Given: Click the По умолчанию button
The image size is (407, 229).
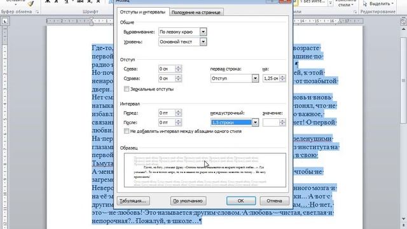Looking at the screenshot, I should point(188,201).
